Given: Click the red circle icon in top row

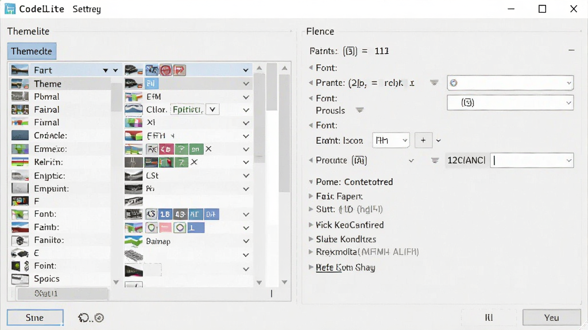Looking at the screenshot, I should [166, 70].
